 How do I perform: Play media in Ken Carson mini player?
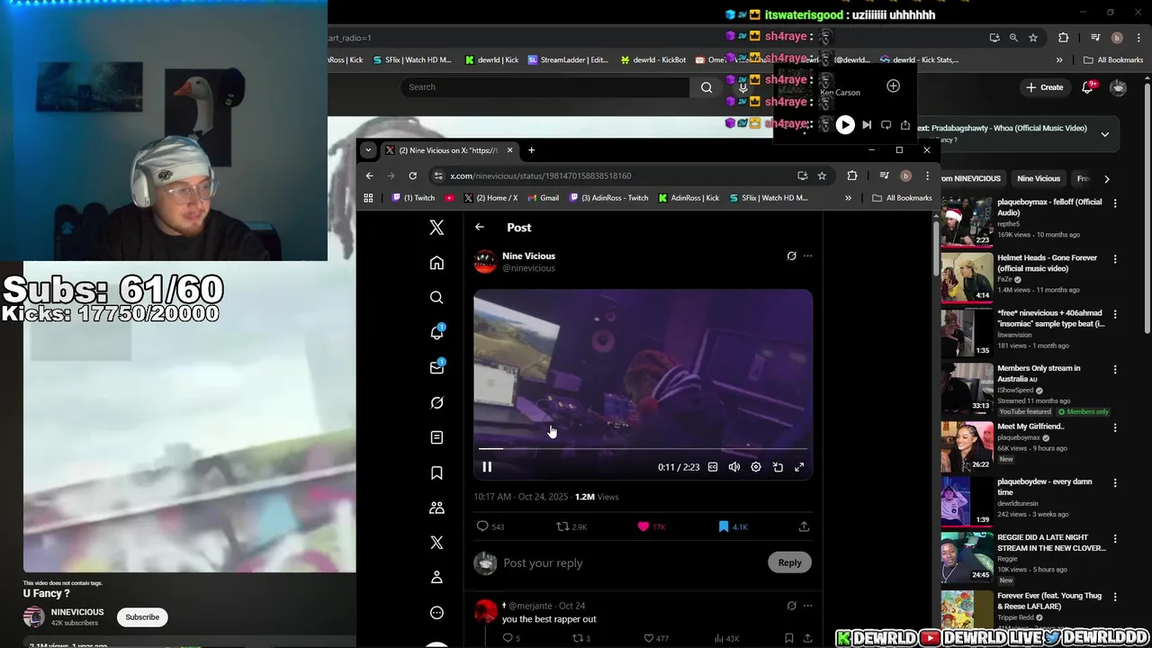pyautogui.click(x=845, y=125)
